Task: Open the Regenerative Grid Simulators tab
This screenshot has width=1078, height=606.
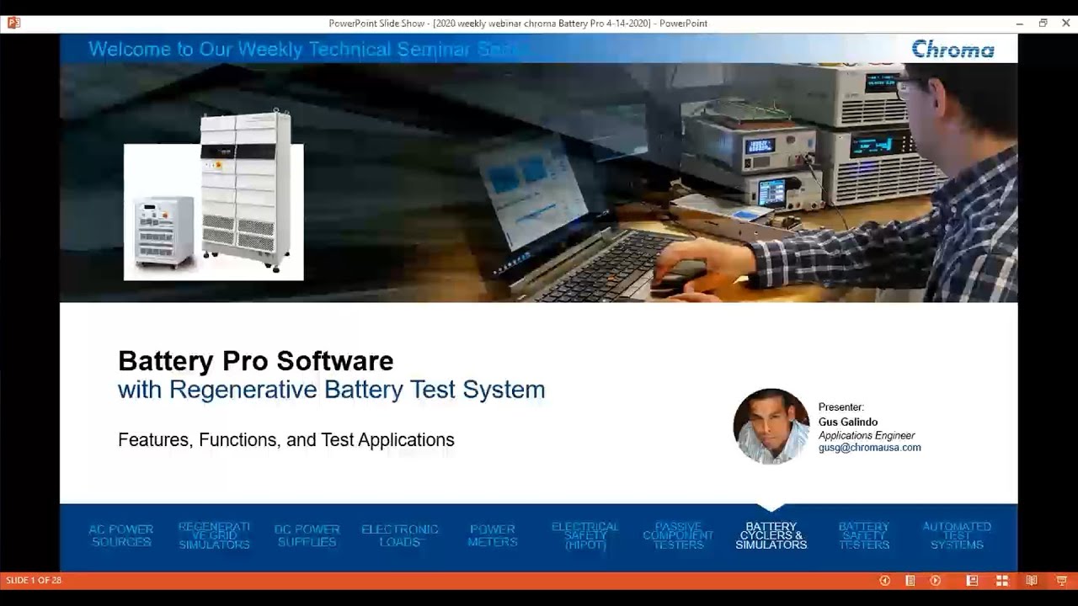Action: [x=214, y=535]
